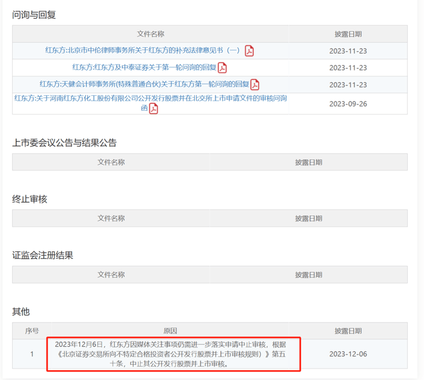
Task: Click 序号 column header in 其他 table
Action: tap(32, 331)
